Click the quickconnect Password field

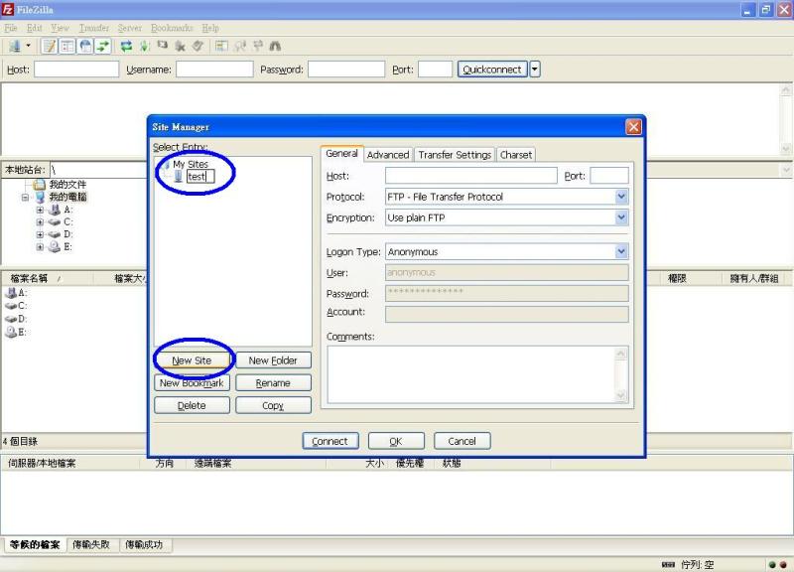346,70
